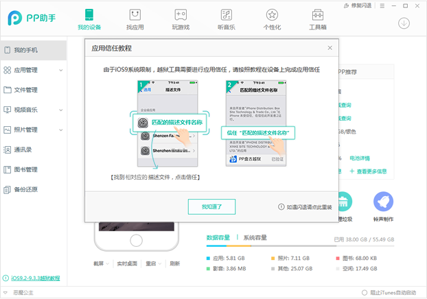Screen dimensions: 427x299
Task: Open the 找应用 app store icon
Action: click(x=135, y=14)
